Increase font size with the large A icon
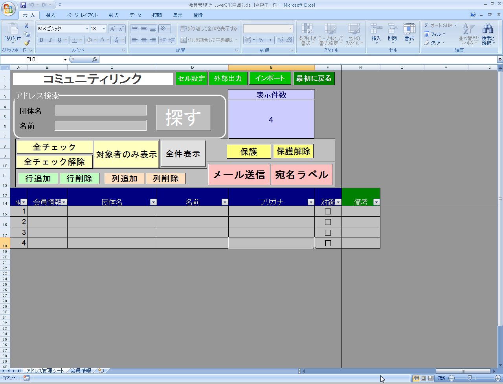 112,29
